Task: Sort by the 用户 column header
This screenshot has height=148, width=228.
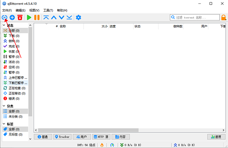Action: click(196, 26)
